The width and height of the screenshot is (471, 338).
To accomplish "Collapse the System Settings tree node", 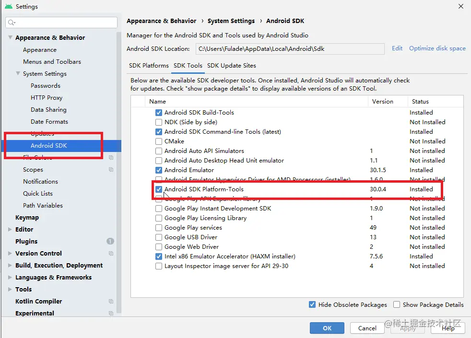I will (18, 73).
